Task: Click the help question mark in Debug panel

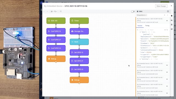Action: [x=168, y=11]
